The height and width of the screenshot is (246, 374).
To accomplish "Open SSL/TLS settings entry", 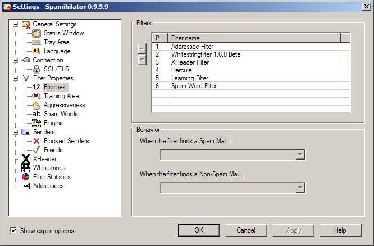I will [x=56, y=69].
